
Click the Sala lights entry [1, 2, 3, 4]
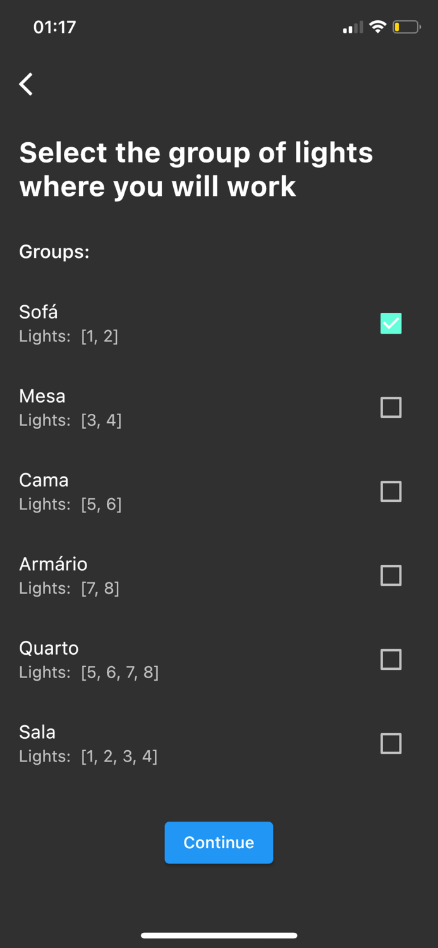click(x=88, y=756)
